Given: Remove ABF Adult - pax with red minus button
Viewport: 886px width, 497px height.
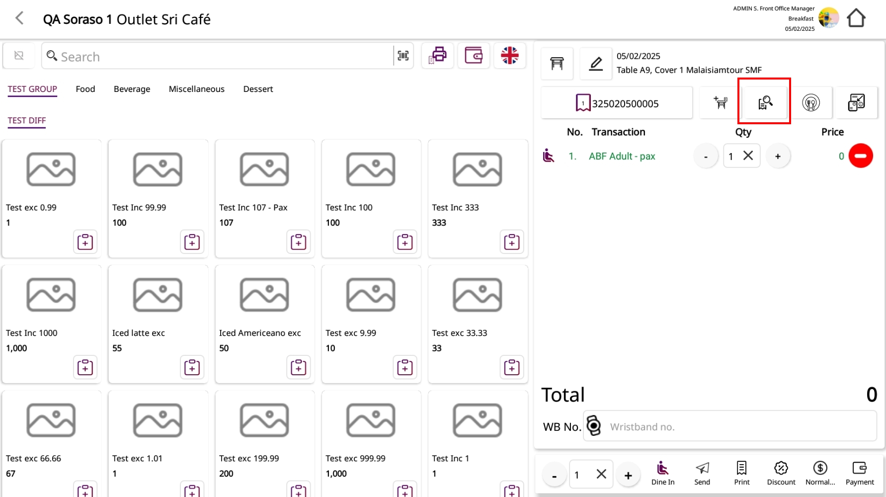Looking at the screenshot, I should coord(860,156).
